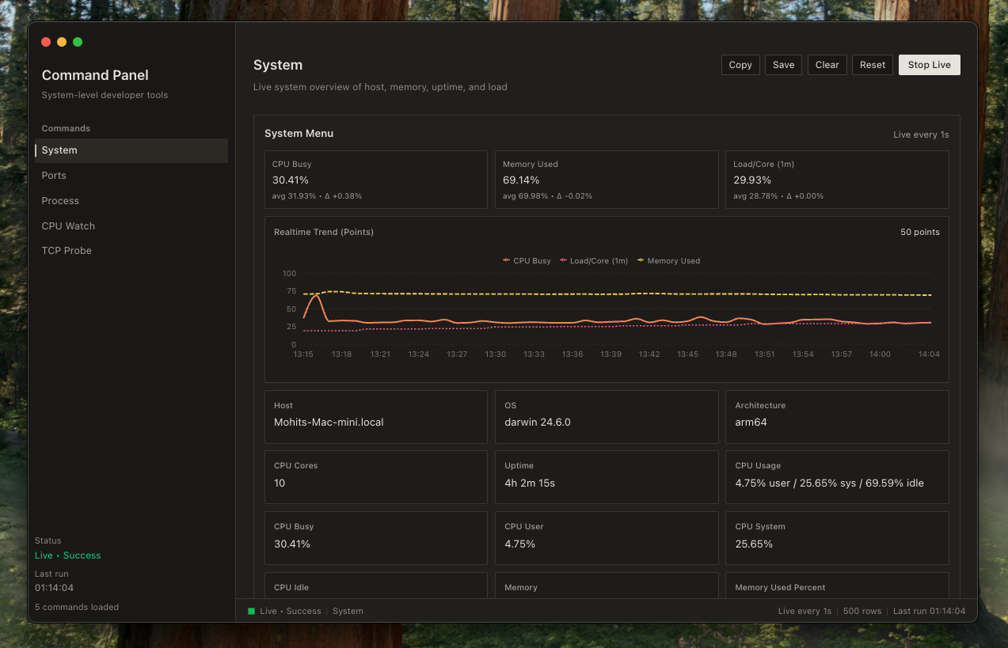Select System in the Commands sidebar

pyautogui.click(x=131, y=150)
